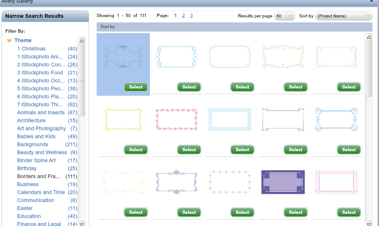Click the highlighted gray ornate frame thumbnail
This screenshot has height=226, width=379.
click(123, 57)
